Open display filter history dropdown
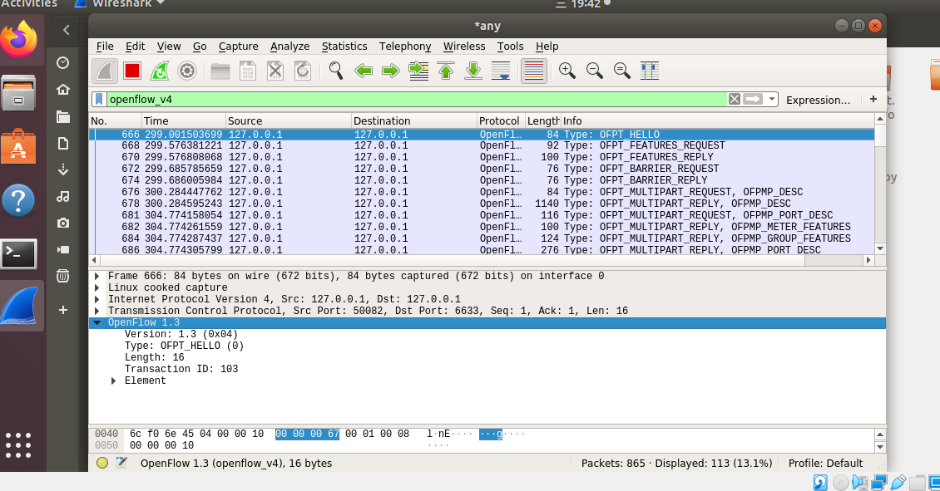This screenshot has width=940, height=491. coord(771,100)
